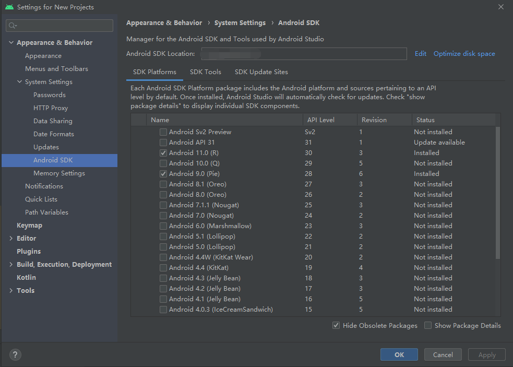
Task: Open Quick Lists settings
Action: point(41,199)
